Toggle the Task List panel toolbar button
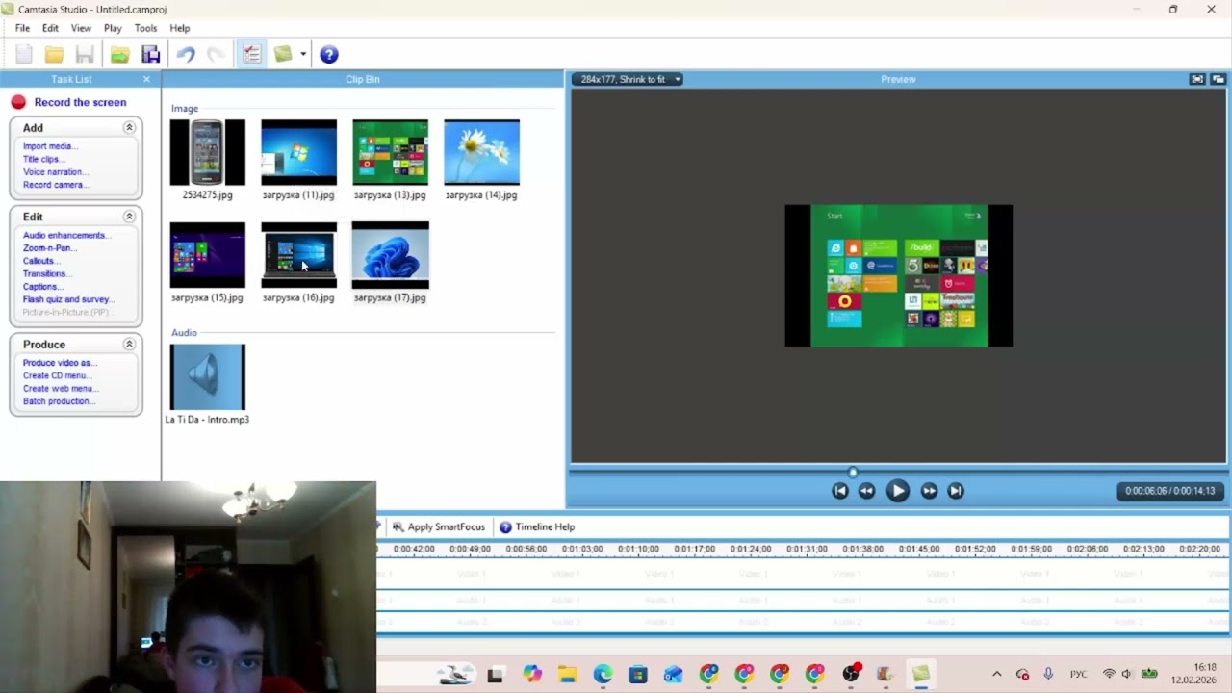The width and height of the screenshot is (1232, 693). pos(252,55)
